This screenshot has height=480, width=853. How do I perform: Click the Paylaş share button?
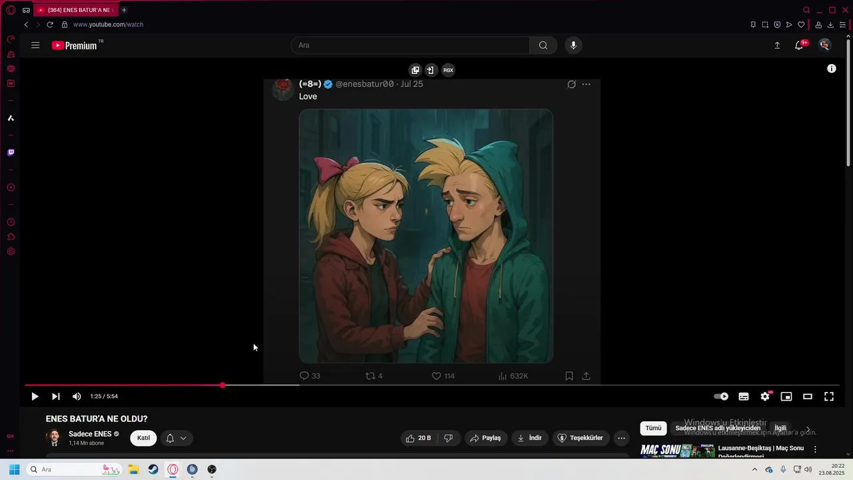(486, 438)
